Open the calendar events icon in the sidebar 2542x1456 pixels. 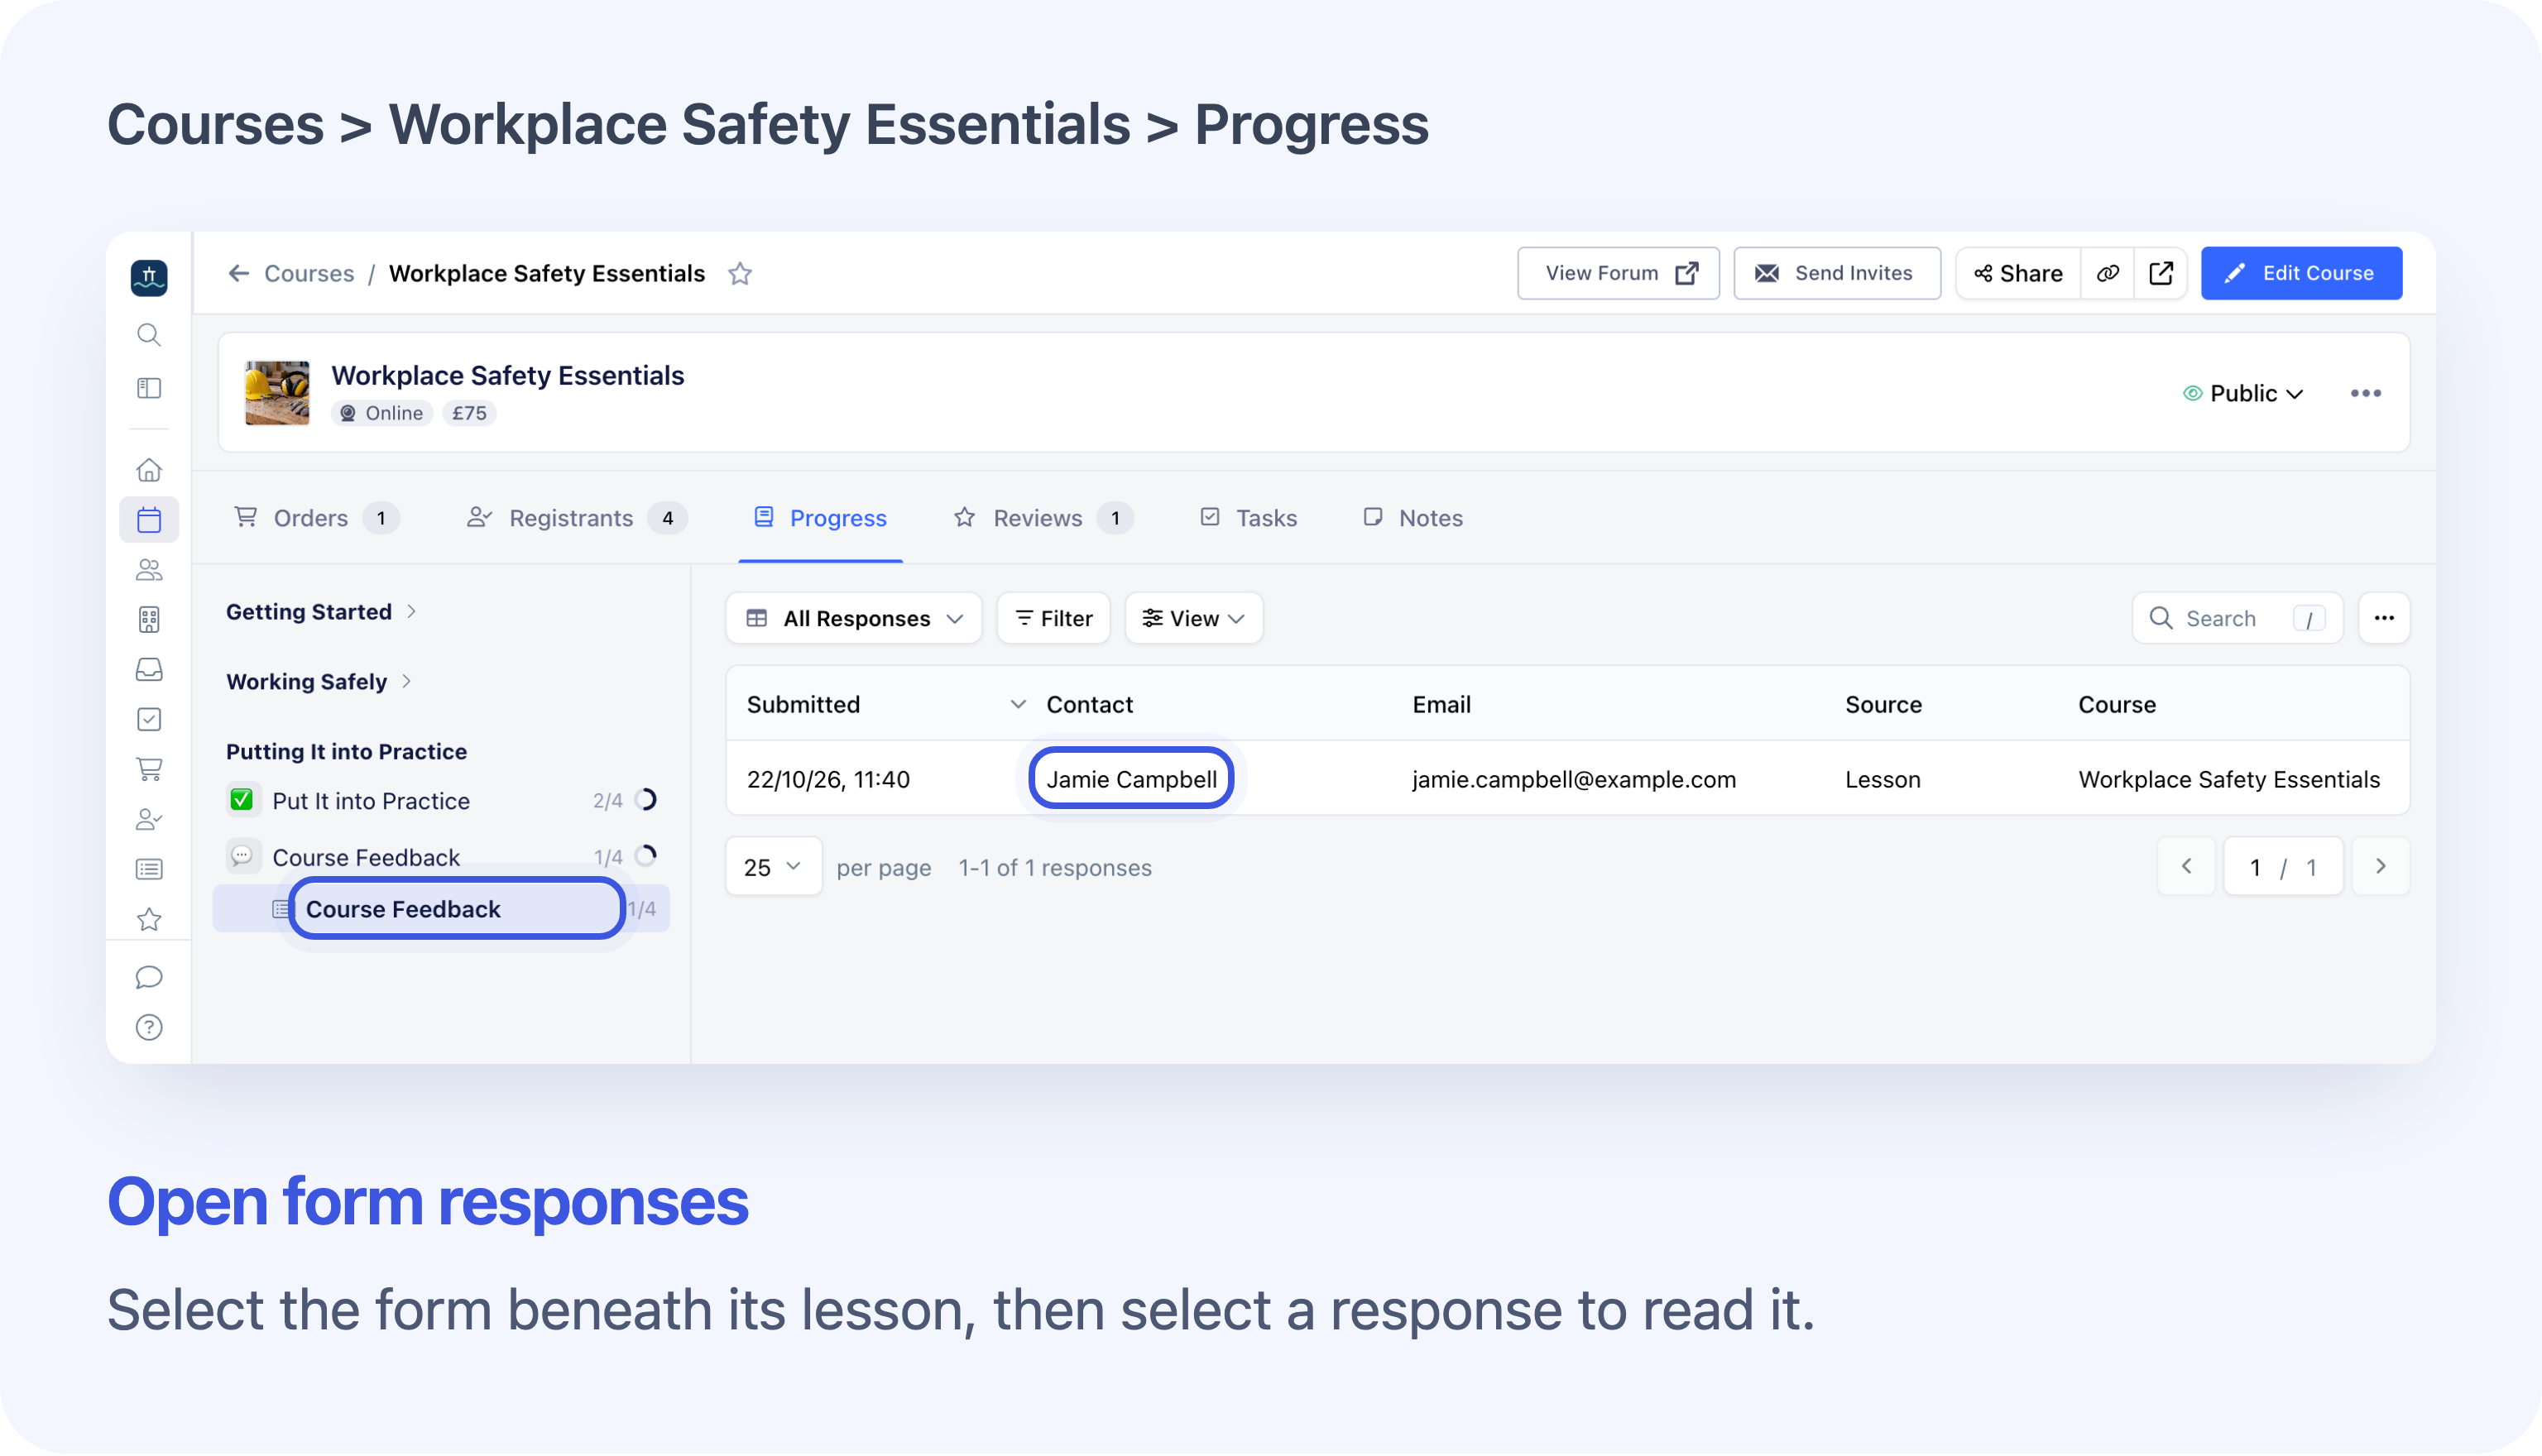click(x=149, y=519)
